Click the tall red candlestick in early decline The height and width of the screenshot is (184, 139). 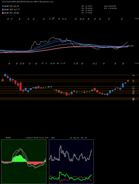tap(21, 86)
